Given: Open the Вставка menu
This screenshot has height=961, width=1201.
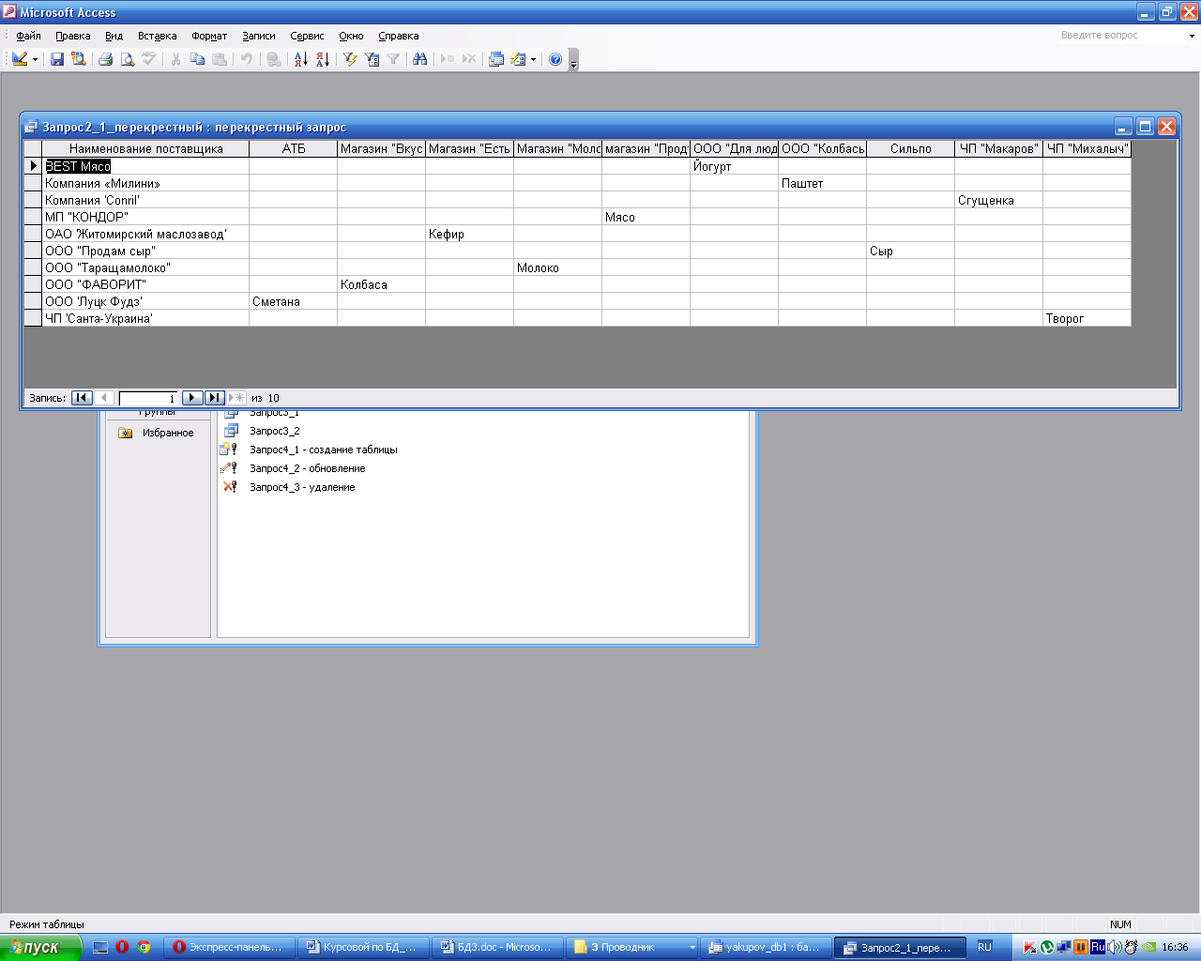Looking at the screenshot, I should 157,36.
